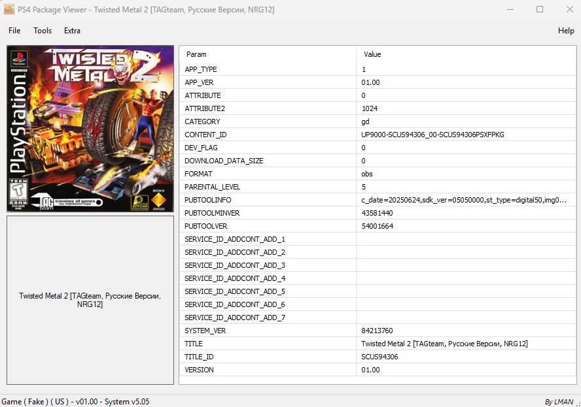Click the PUBTOOLINFO value starting with c_date=20250624

464,200
